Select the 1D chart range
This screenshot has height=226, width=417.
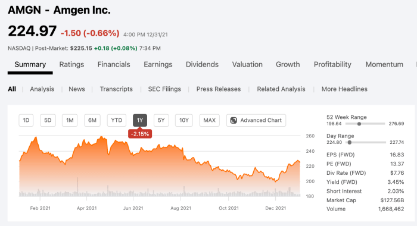[26, 120]
